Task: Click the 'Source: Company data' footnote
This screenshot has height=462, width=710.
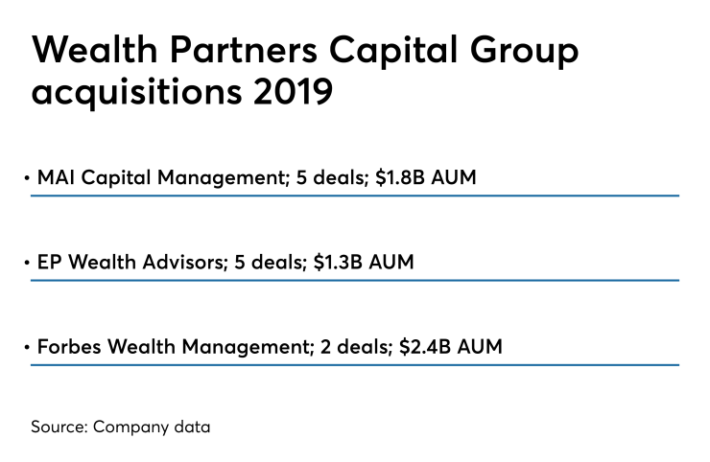Action: [x=120, y=427]
